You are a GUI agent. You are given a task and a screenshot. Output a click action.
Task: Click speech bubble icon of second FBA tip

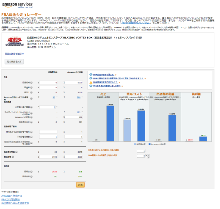[x=91, y=78]
